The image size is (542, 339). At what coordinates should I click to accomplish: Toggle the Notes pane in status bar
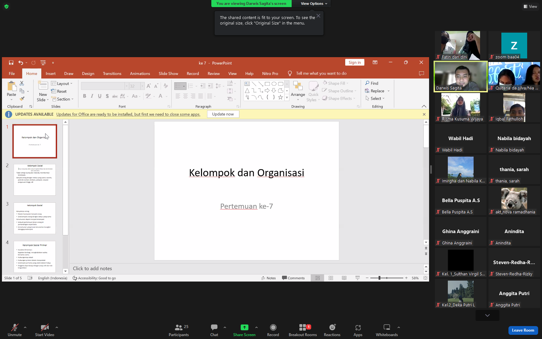pyautogui.click(x=268, y=278)
